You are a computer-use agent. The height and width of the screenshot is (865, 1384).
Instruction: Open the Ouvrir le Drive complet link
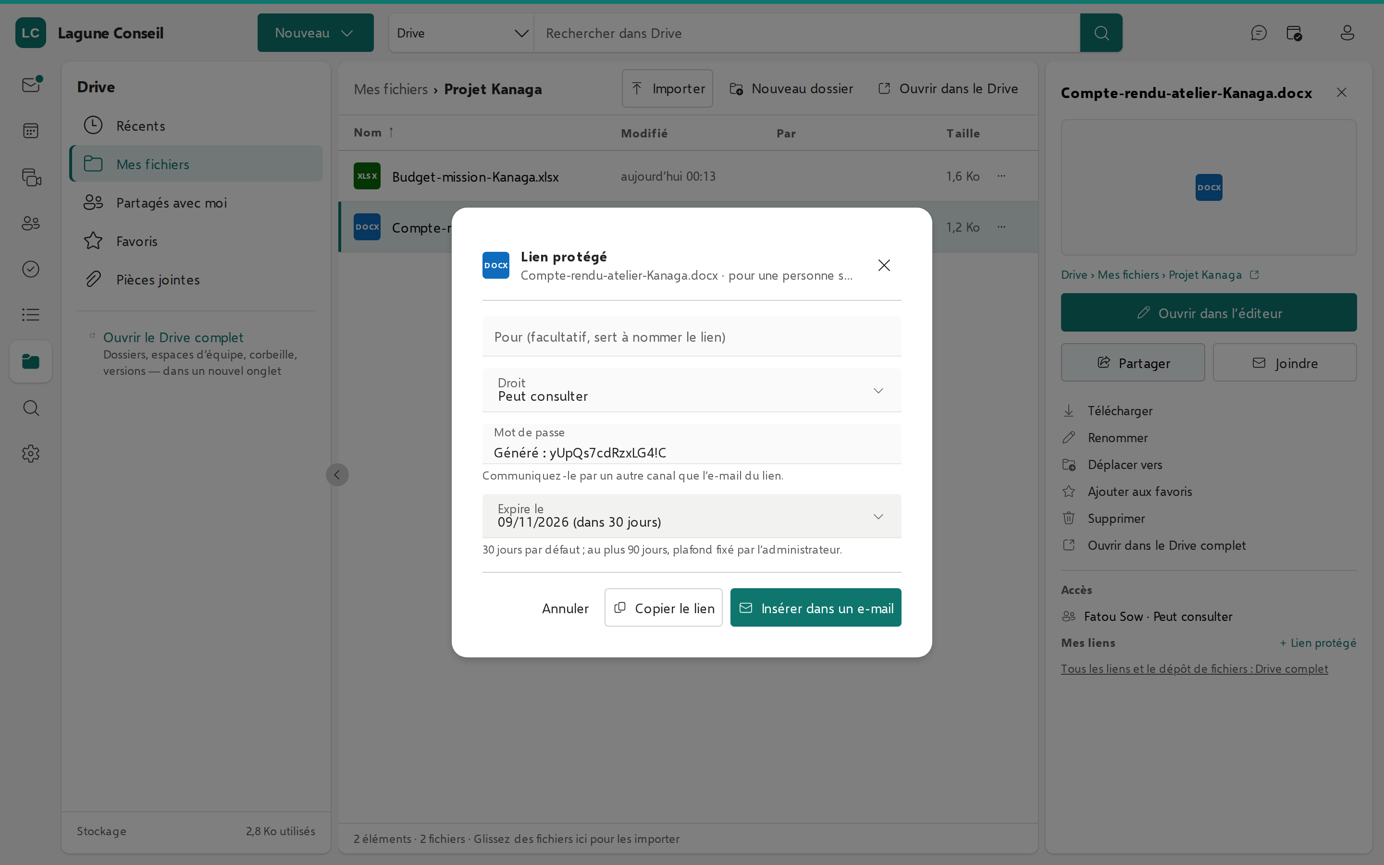tap(173, 337)
